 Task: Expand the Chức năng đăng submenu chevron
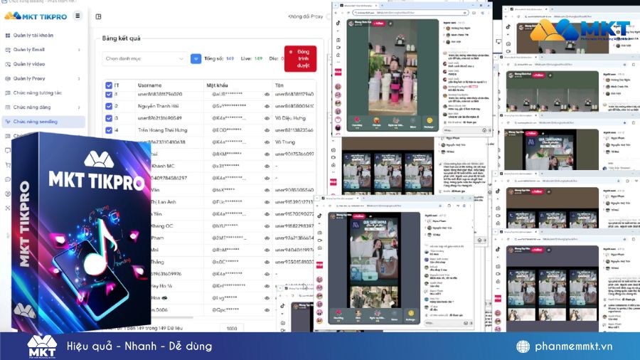coord(79,107)
